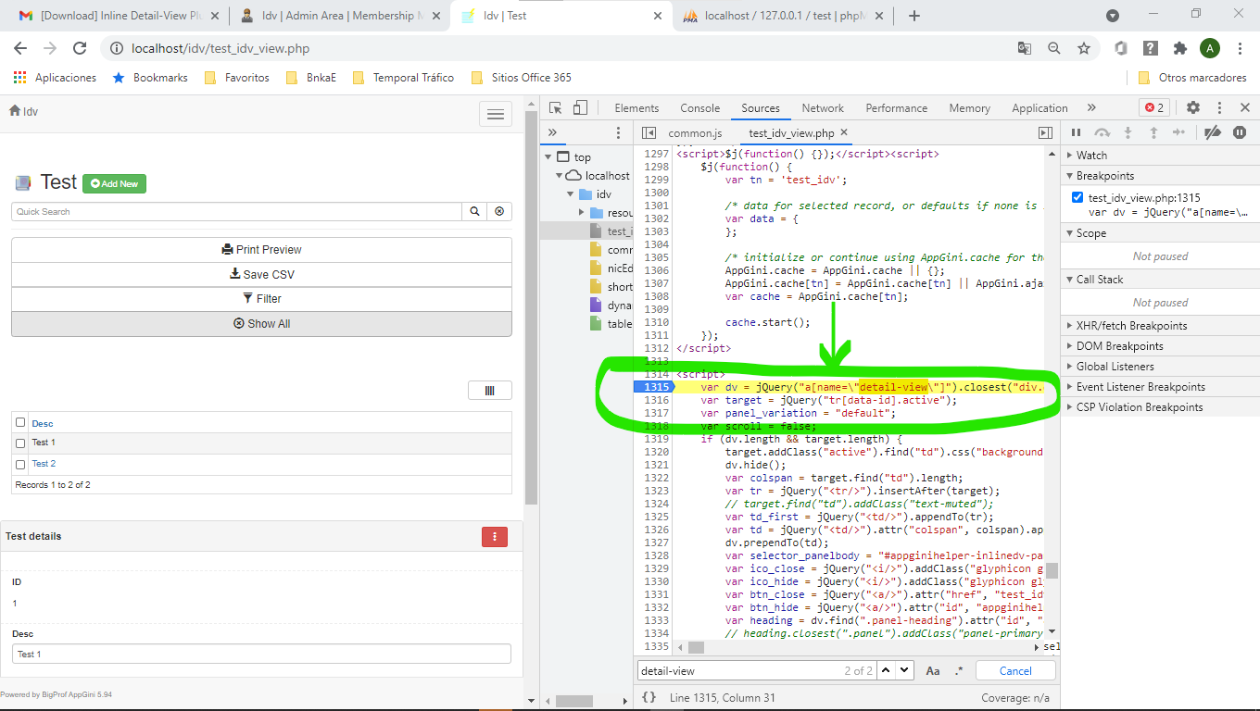Image resolution: width=1260 pixels, height=711 pixels.
Task: Open the Memory tab
Action: click(969, 108)
